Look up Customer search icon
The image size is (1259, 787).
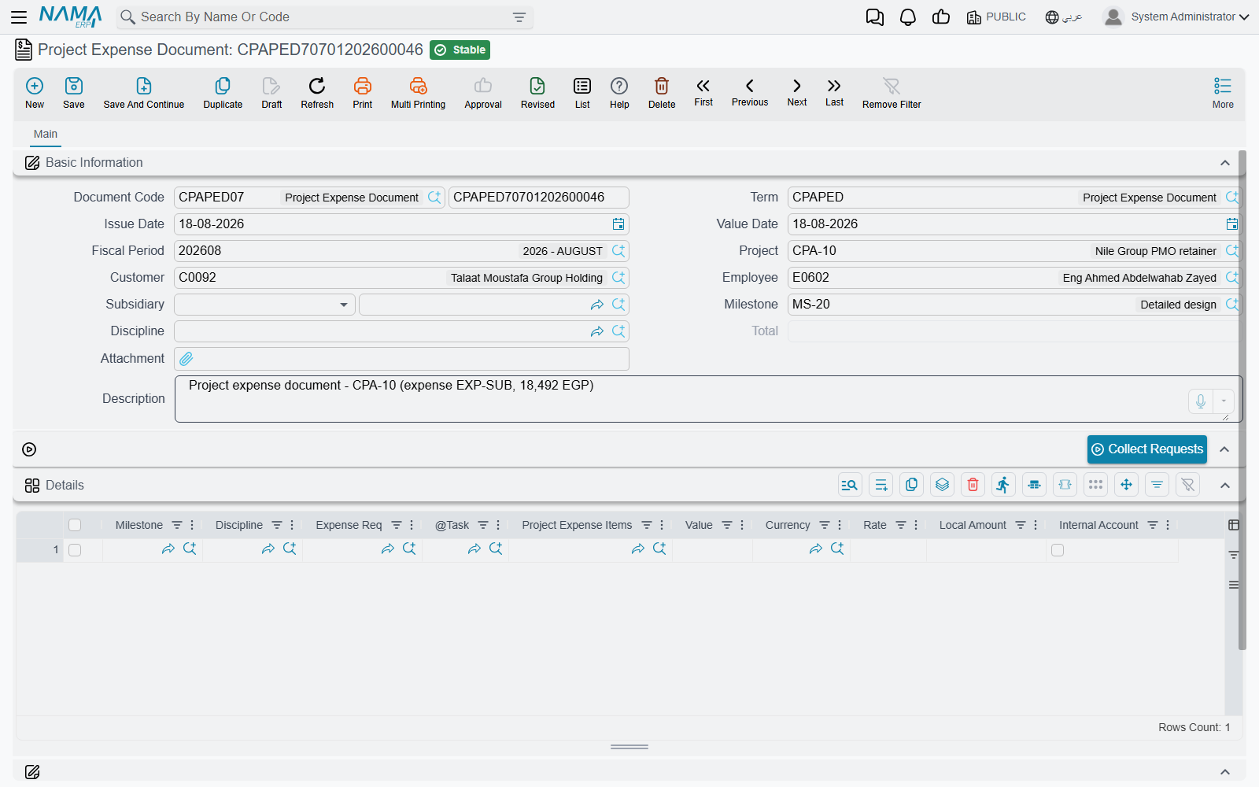pyautogui.click(x=618, y=278)
